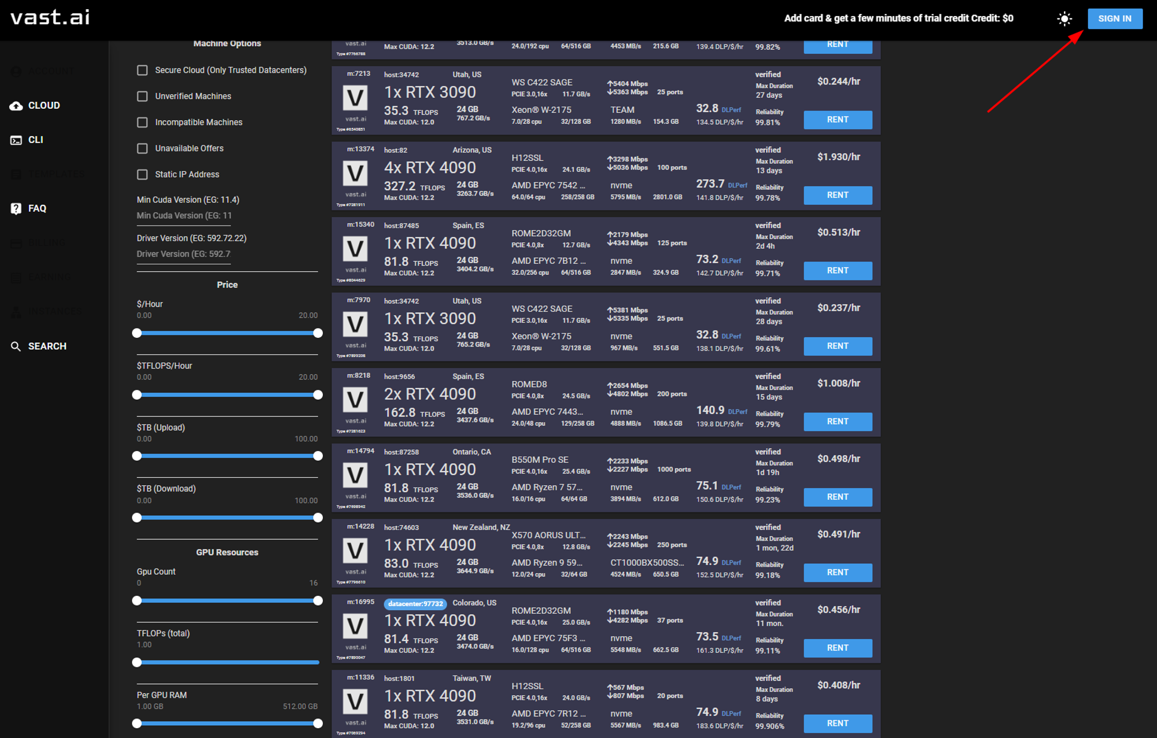Check the Unverified Machines option
This screenshot has width=1157, height=738.
(142, 96)
